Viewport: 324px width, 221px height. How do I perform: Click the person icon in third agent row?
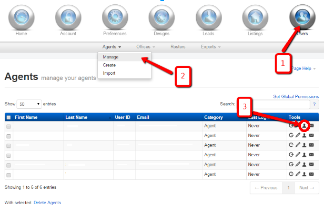(x=304, y=145)
